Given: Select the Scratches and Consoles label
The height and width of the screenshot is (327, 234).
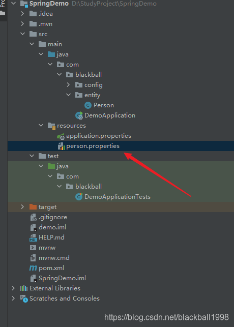Looking at the screenshot, I should pos(65,299).
